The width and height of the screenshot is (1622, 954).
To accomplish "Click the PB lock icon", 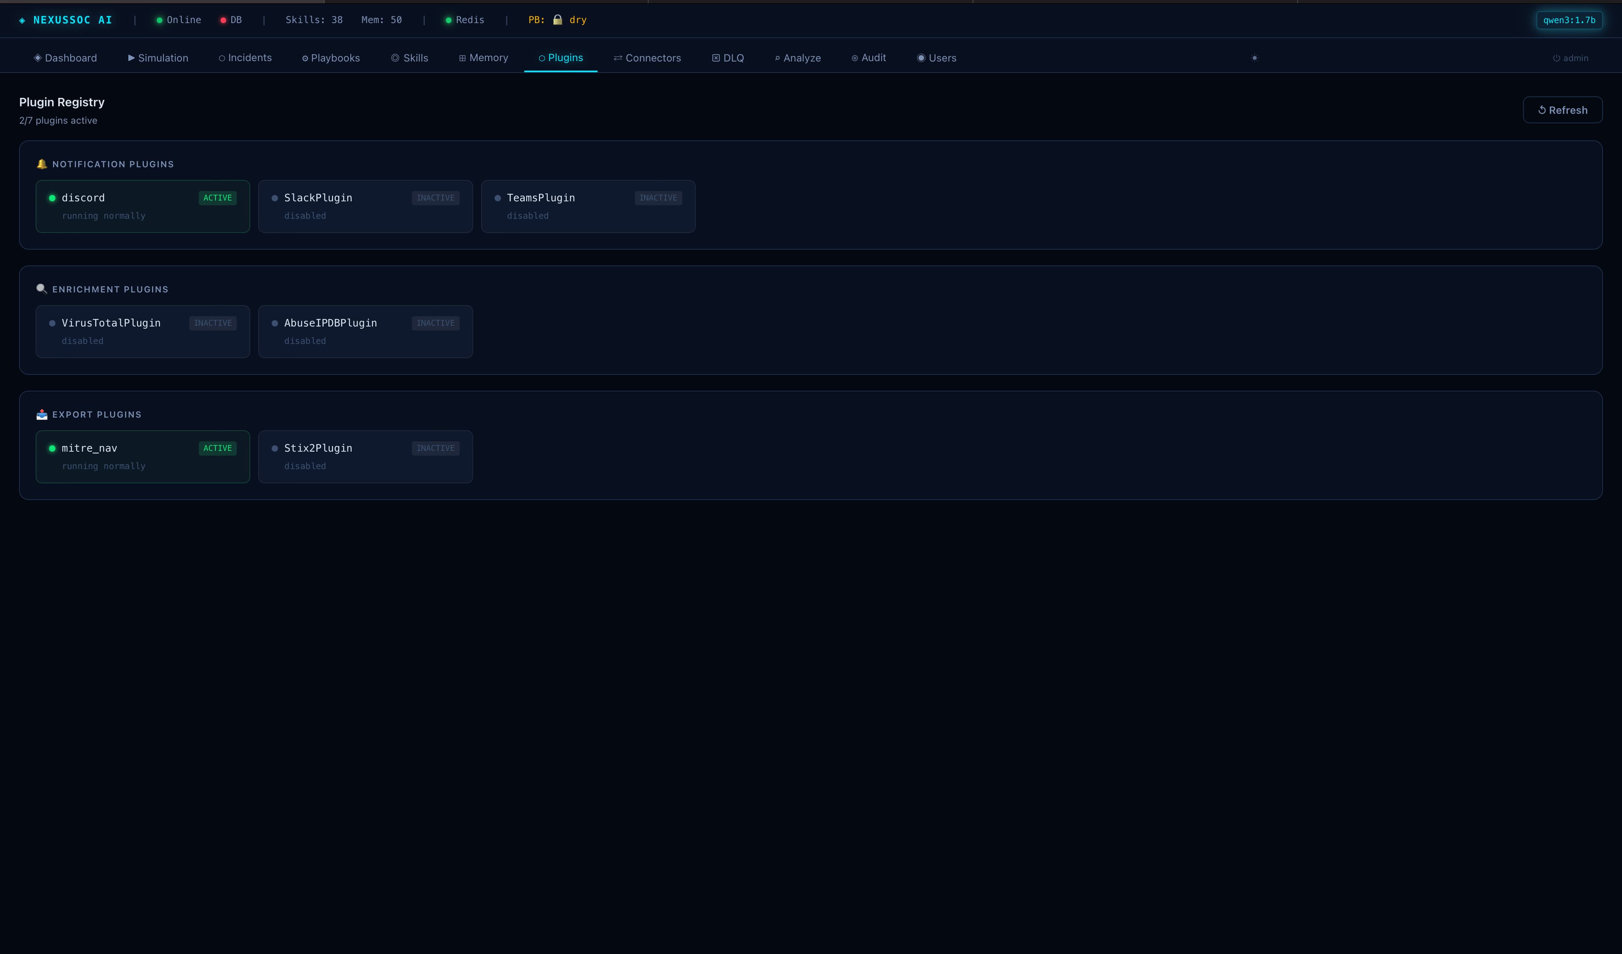I will [x=558, y=20].
